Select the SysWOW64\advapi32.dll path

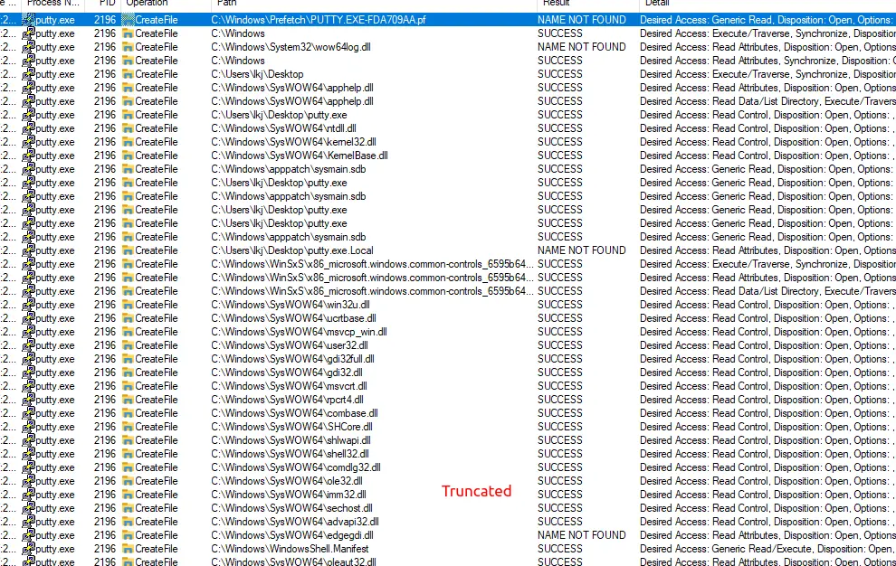pos(295,522)
